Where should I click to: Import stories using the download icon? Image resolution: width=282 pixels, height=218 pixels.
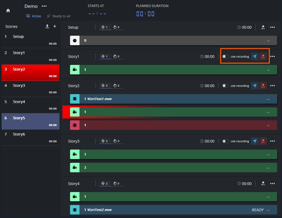click(x=47, y=26)
